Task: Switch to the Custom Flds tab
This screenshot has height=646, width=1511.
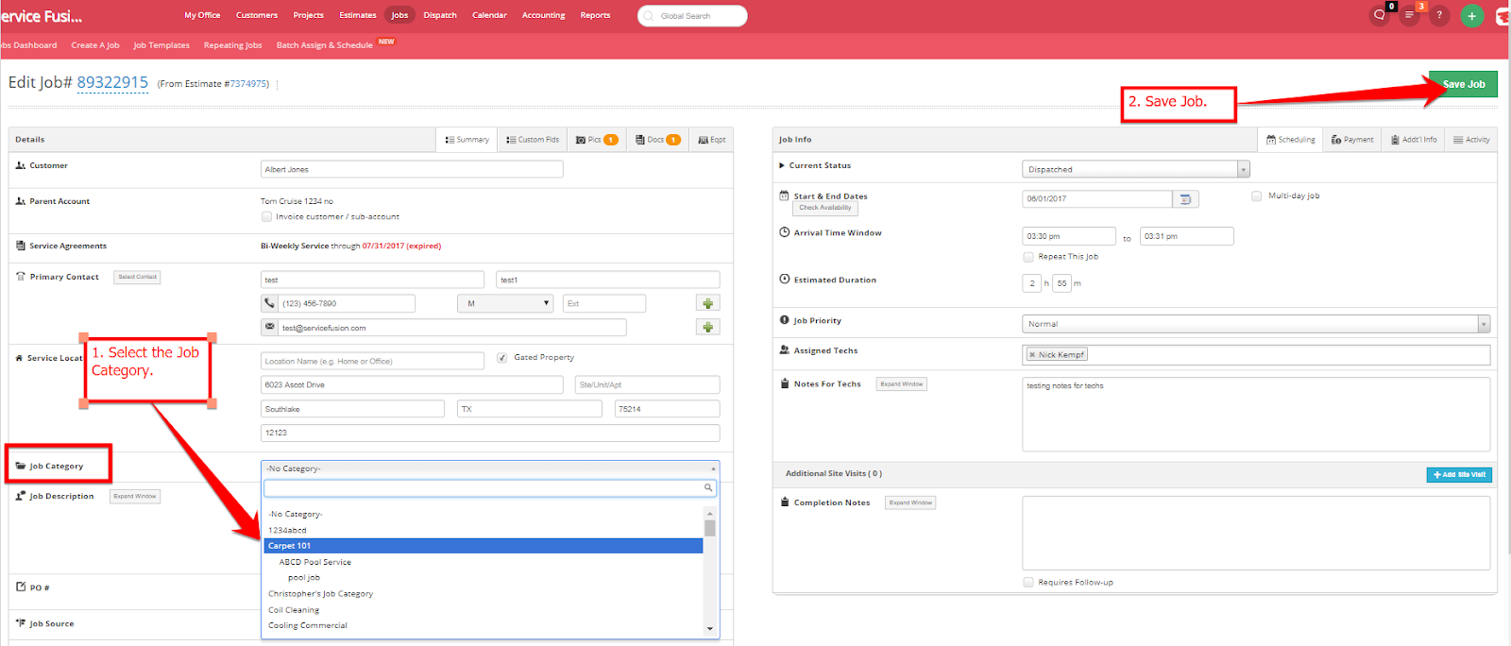Action: click(x=533, y=140)
